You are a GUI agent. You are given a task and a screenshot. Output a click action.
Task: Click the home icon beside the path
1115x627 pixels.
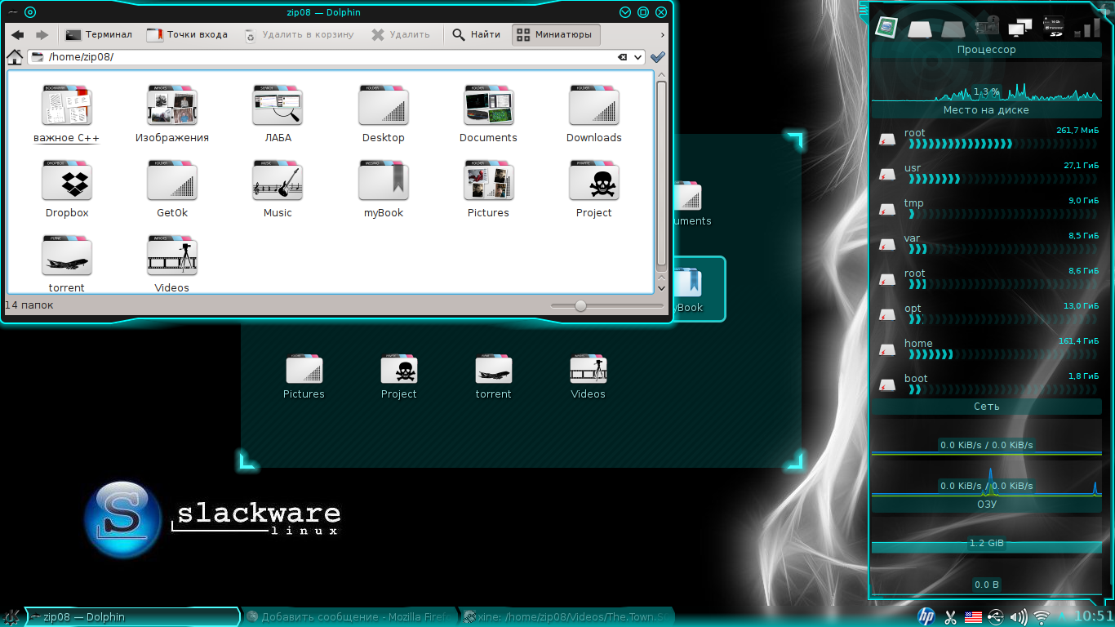pos(15,57)
